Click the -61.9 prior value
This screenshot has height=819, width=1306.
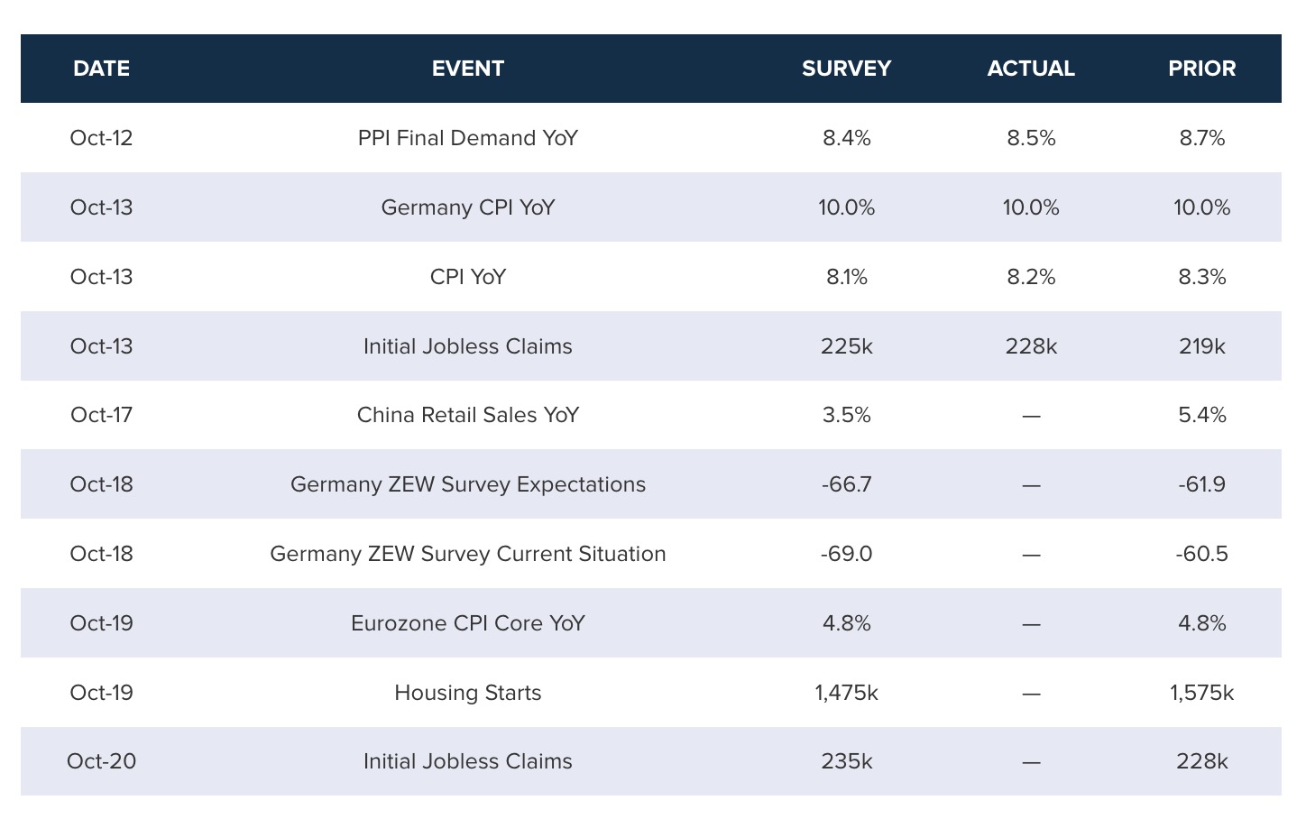tap(1201, 484)
